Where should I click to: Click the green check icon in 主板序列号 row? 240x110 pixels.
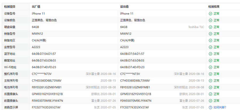[210, 81]
